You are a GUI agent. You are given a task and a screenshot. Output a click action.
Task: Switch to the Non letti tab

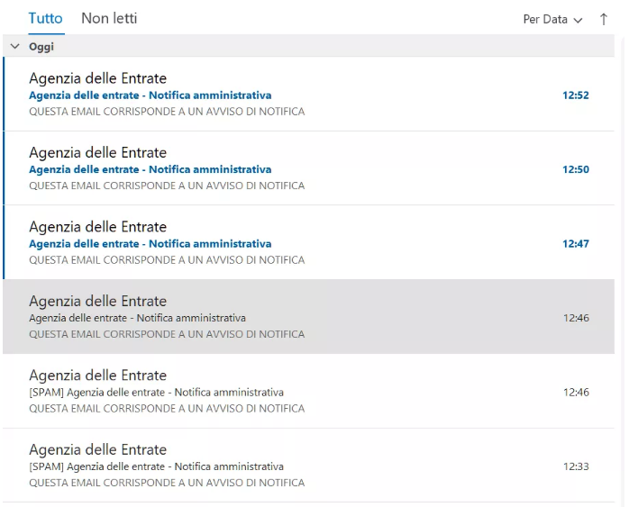(x=109, y=18)
